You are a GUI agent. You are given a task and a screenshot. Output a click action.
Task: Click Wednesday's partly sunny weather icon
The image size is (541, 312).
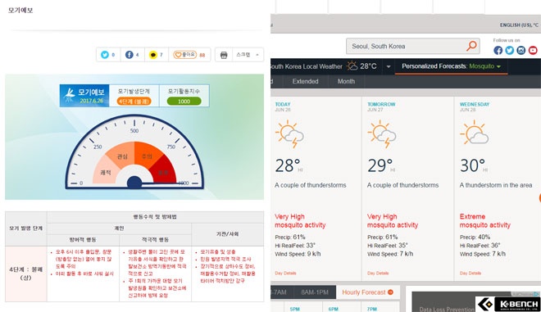pos(474,133)
